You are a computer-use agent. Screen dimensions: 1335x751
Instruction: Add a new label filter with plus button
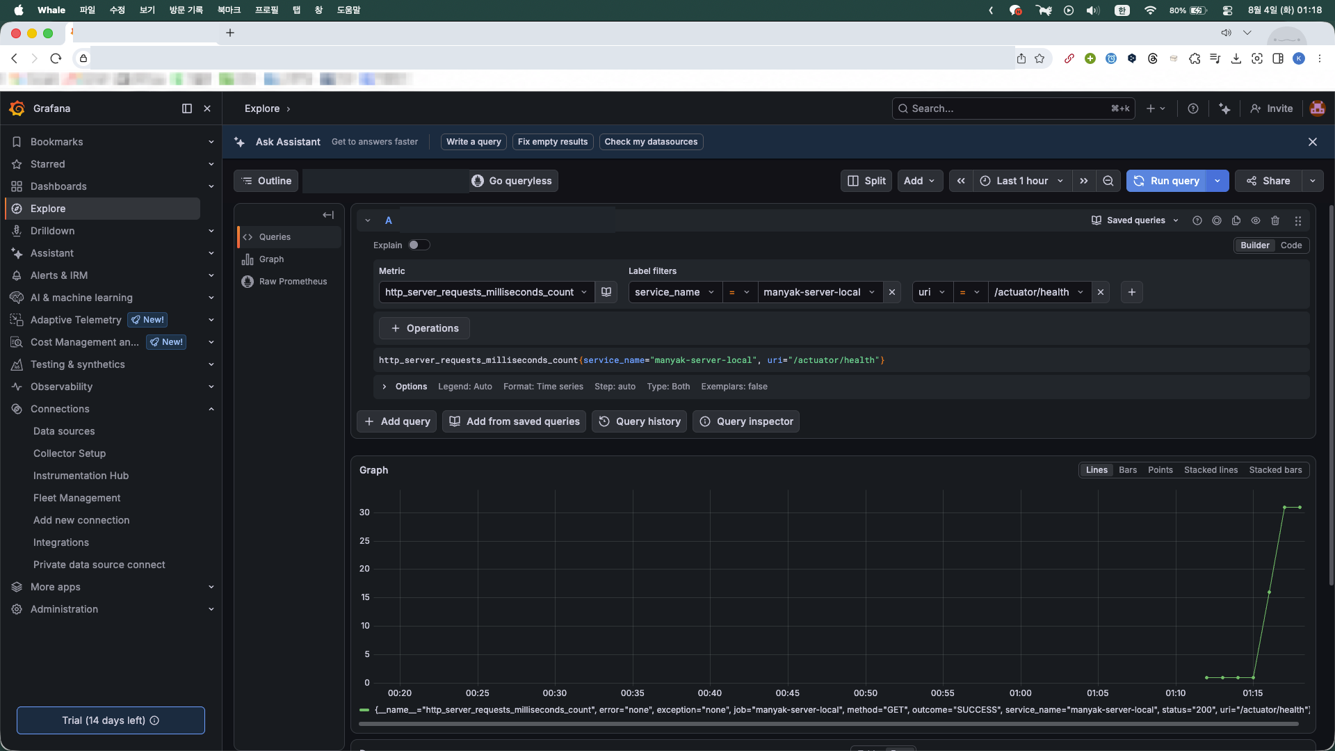tap(1132, 292)
